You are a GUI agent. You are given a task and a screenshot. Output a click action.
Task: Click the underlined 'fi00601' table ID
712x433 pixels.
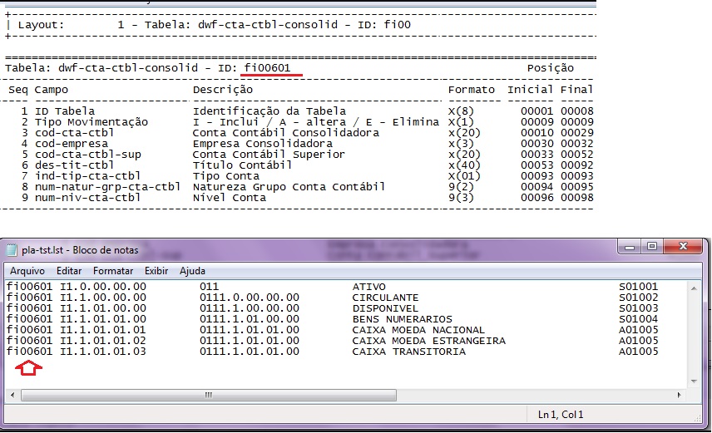(267, 68)
